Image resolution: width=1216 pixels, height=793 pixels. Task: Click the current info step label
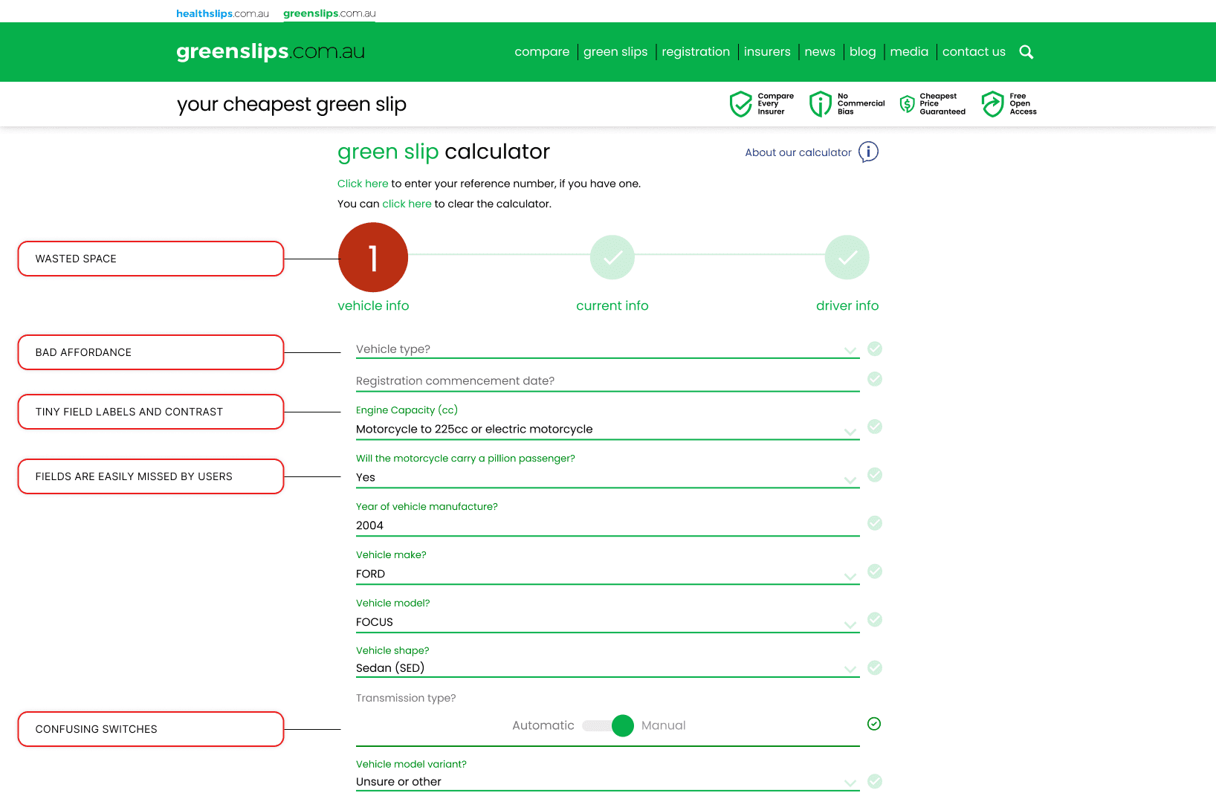612,305
